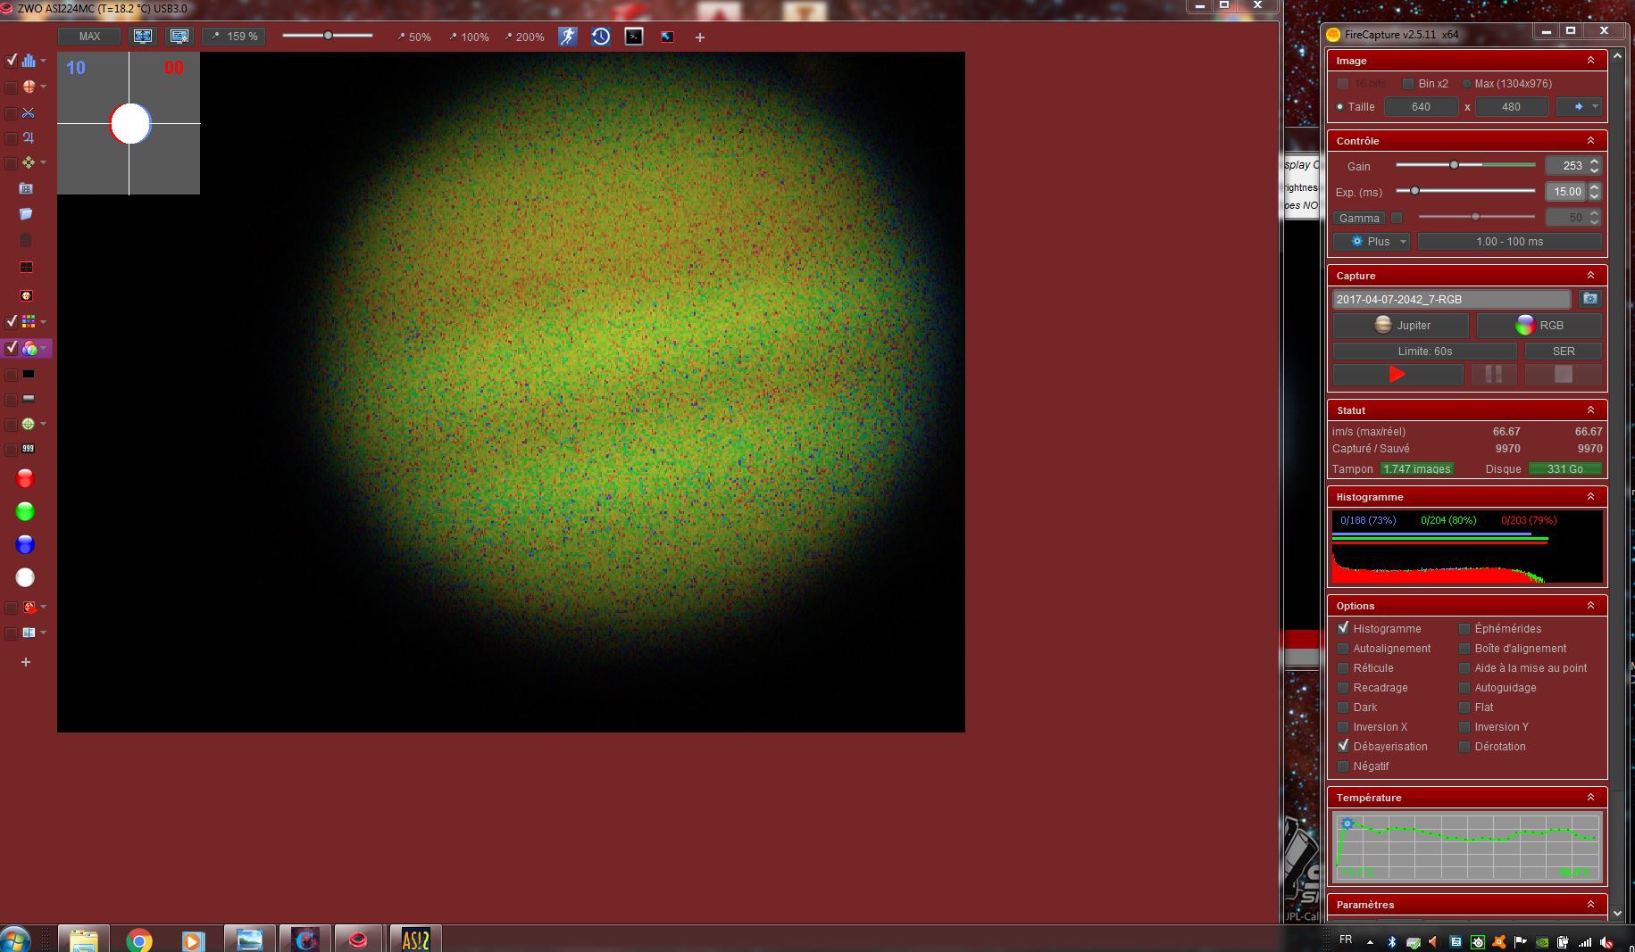The width and height of the screenshot is (1635, 952).
Task: Collapse the Image panel
Action: pos(1590,61)
